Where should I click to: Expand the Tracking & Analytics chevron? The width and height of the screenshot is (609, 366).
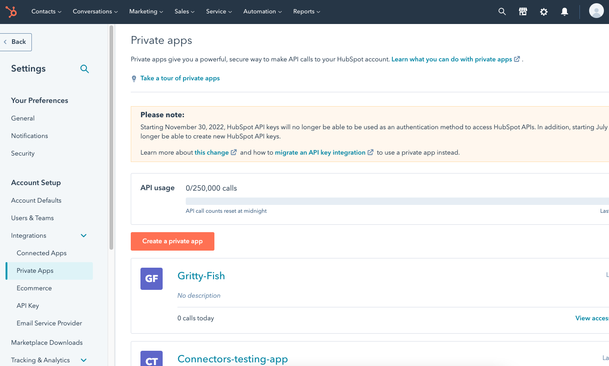click(84, 360)
